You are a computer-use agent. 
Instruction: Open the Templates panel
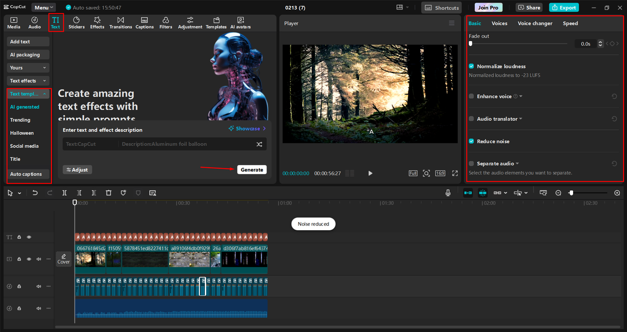click(x=216, y=22)
